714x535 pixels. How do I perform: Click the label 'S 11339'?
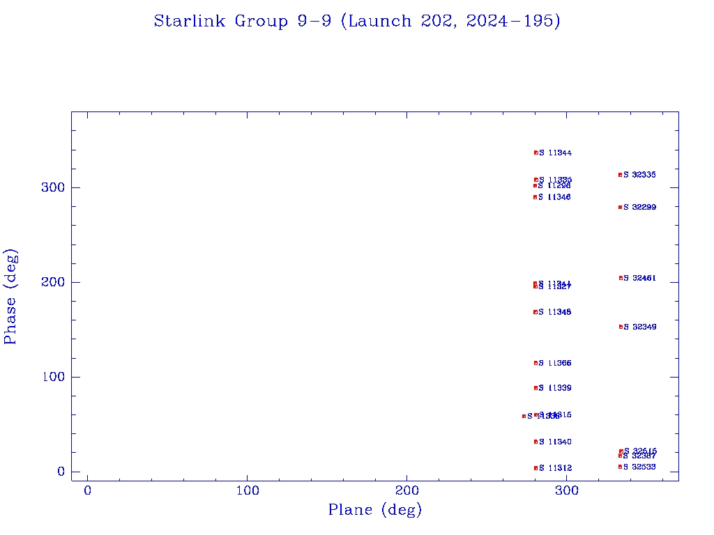[x=555, y=388]
